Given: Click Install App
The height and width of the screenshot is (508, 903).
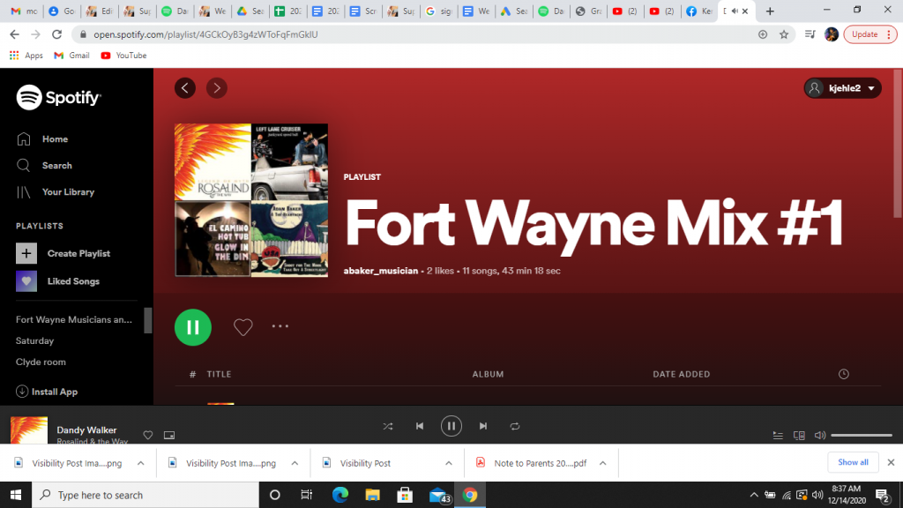Looking at the screenshot, I should coord(47,392).
